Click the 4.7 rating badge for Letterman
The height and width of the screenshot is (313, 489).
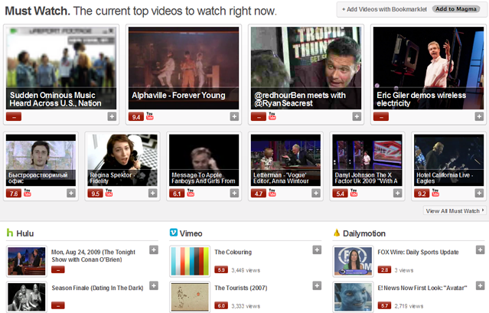(259, 194)
